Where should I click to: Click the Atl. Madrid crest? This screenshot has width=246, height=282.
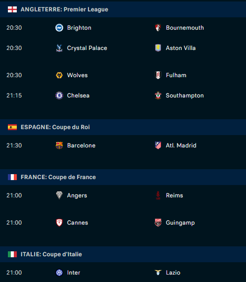(158, 145)
